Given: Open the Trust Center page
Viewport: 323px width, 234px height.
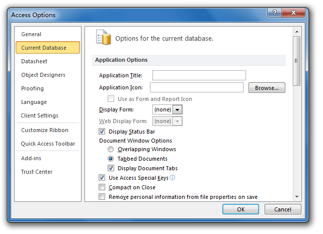Looking at the screenshot, I should click(x=48, y=172).
